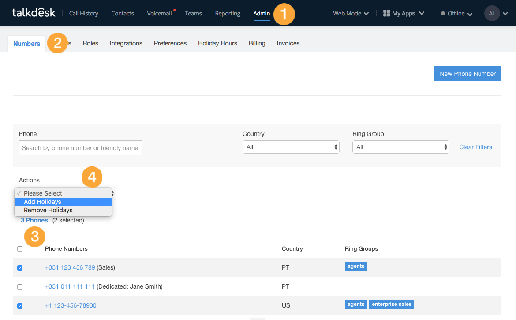Expand the chevron beside the AL avatar

(x=505, y=14)
